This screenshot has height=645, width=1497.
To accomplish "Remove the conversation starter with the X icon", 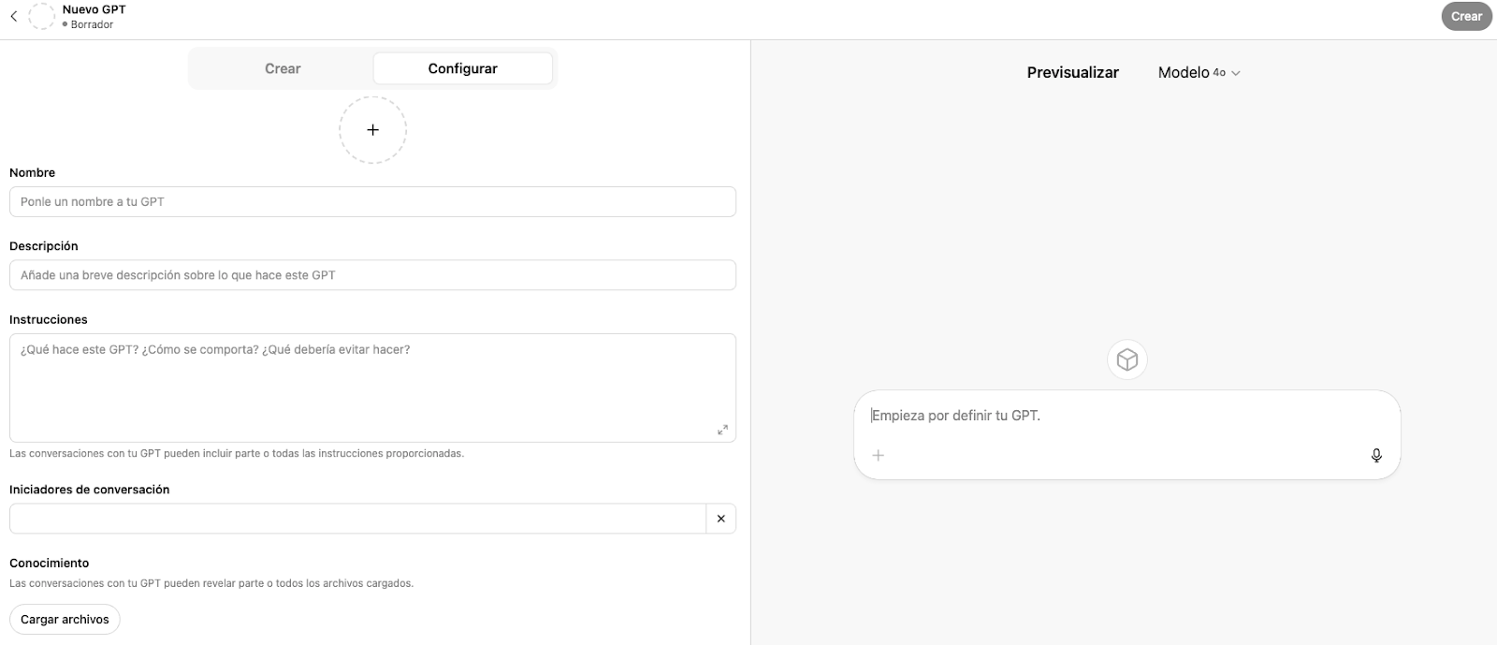I will pos(720,518).
